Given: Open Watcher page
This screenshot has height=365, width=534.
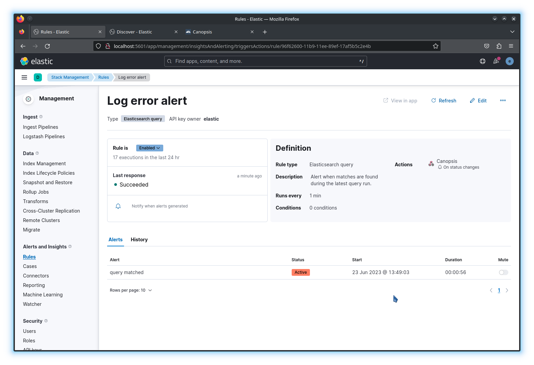Looking at the screenshot, I should (x=32, y=304).
